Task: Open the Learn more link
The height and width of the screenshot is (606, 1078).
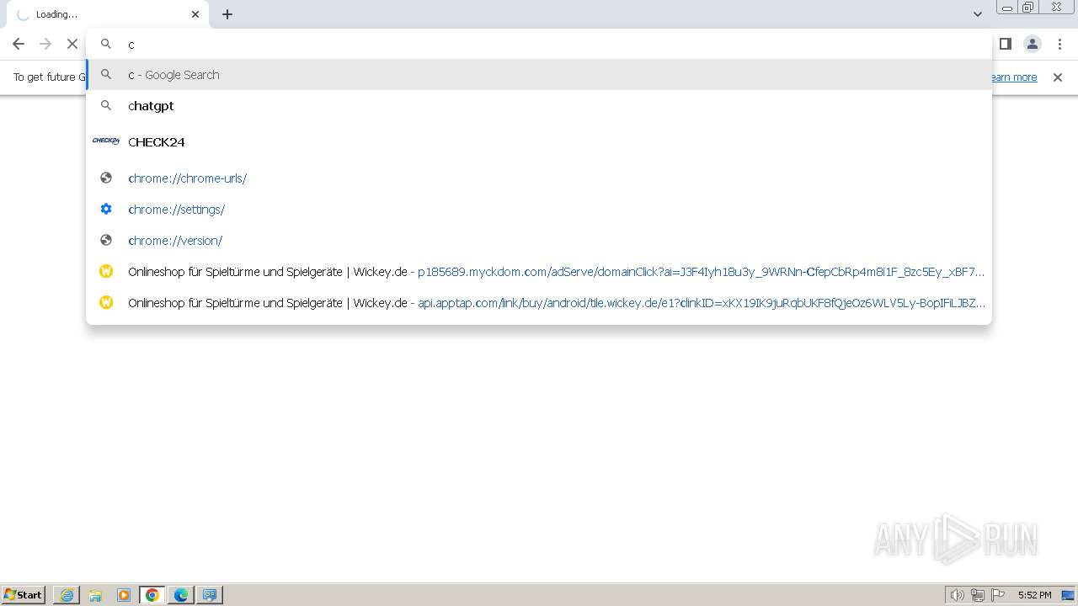Action: (1013, 77)
